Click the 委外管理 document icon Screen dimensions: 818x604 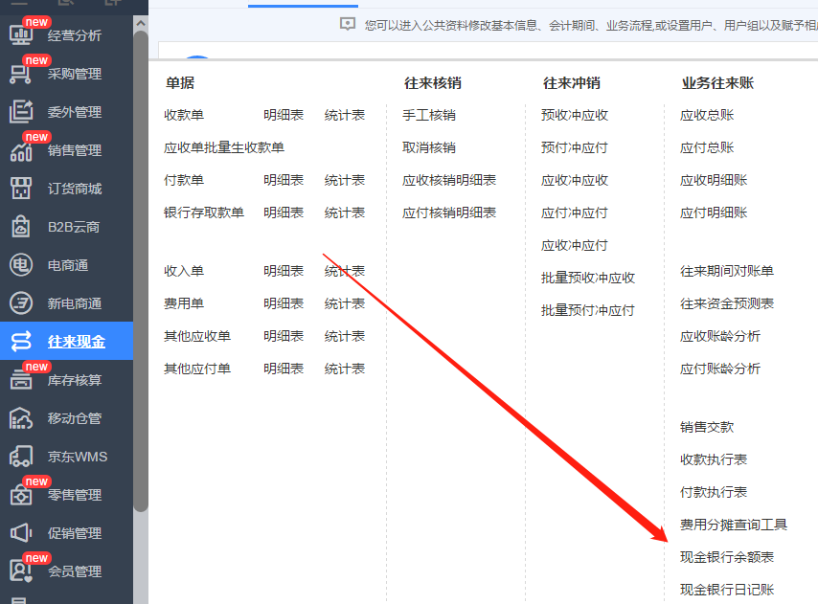(x=21, y=112)
